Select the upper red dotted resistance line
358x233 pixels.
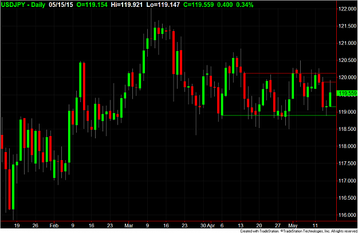click(x=290, y=73)
